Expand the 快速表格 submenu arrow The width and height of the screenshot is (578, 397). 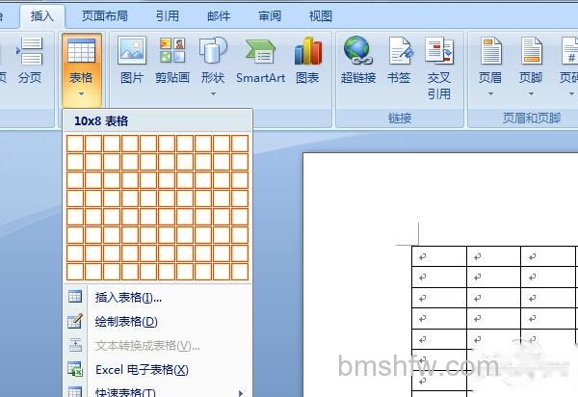(x=241, y=393)
